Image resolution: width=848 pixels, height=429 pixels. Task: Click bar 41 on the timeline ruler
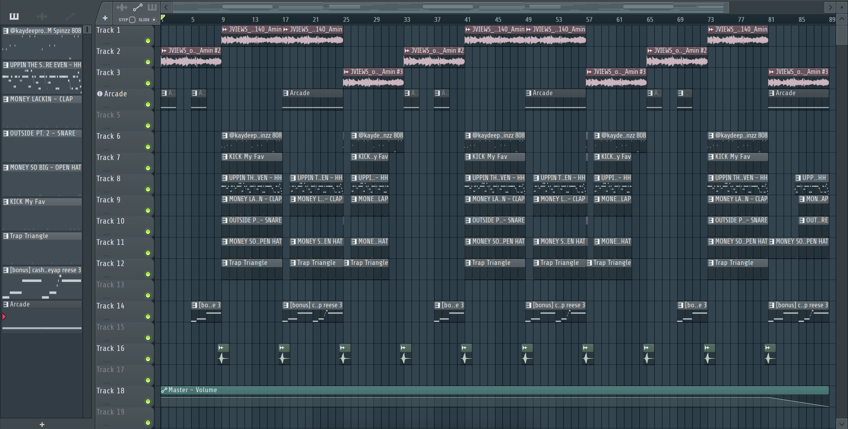tap(468, 19)
